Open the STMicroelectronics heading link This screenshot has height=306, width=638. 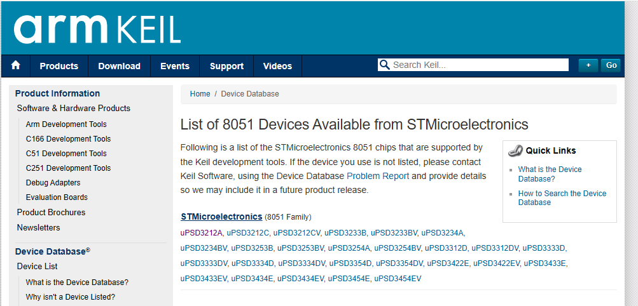click(222, 216)
